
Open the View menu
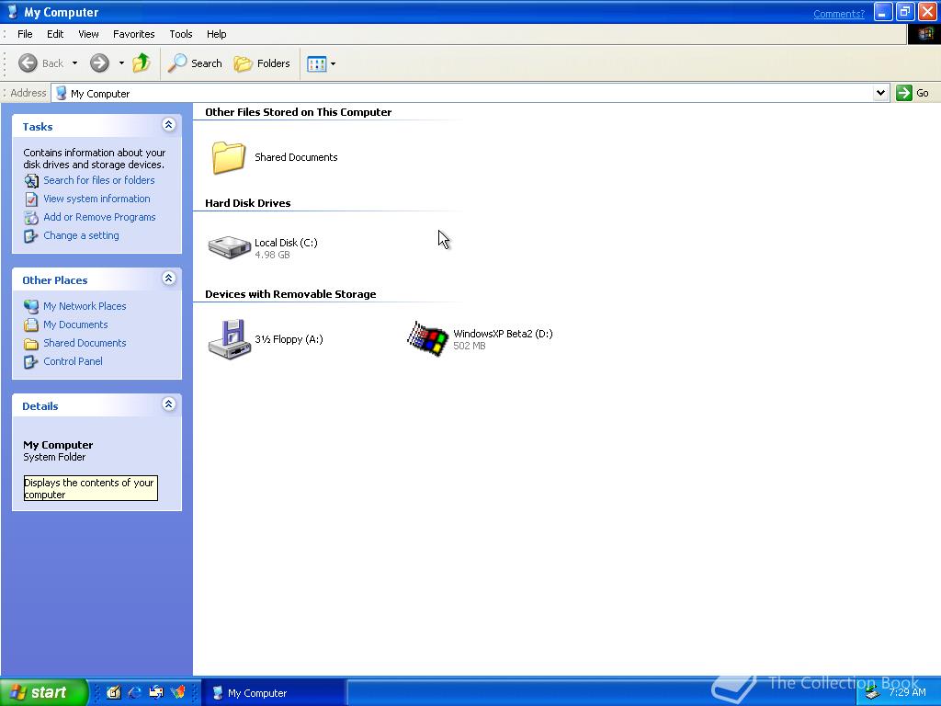89,34
